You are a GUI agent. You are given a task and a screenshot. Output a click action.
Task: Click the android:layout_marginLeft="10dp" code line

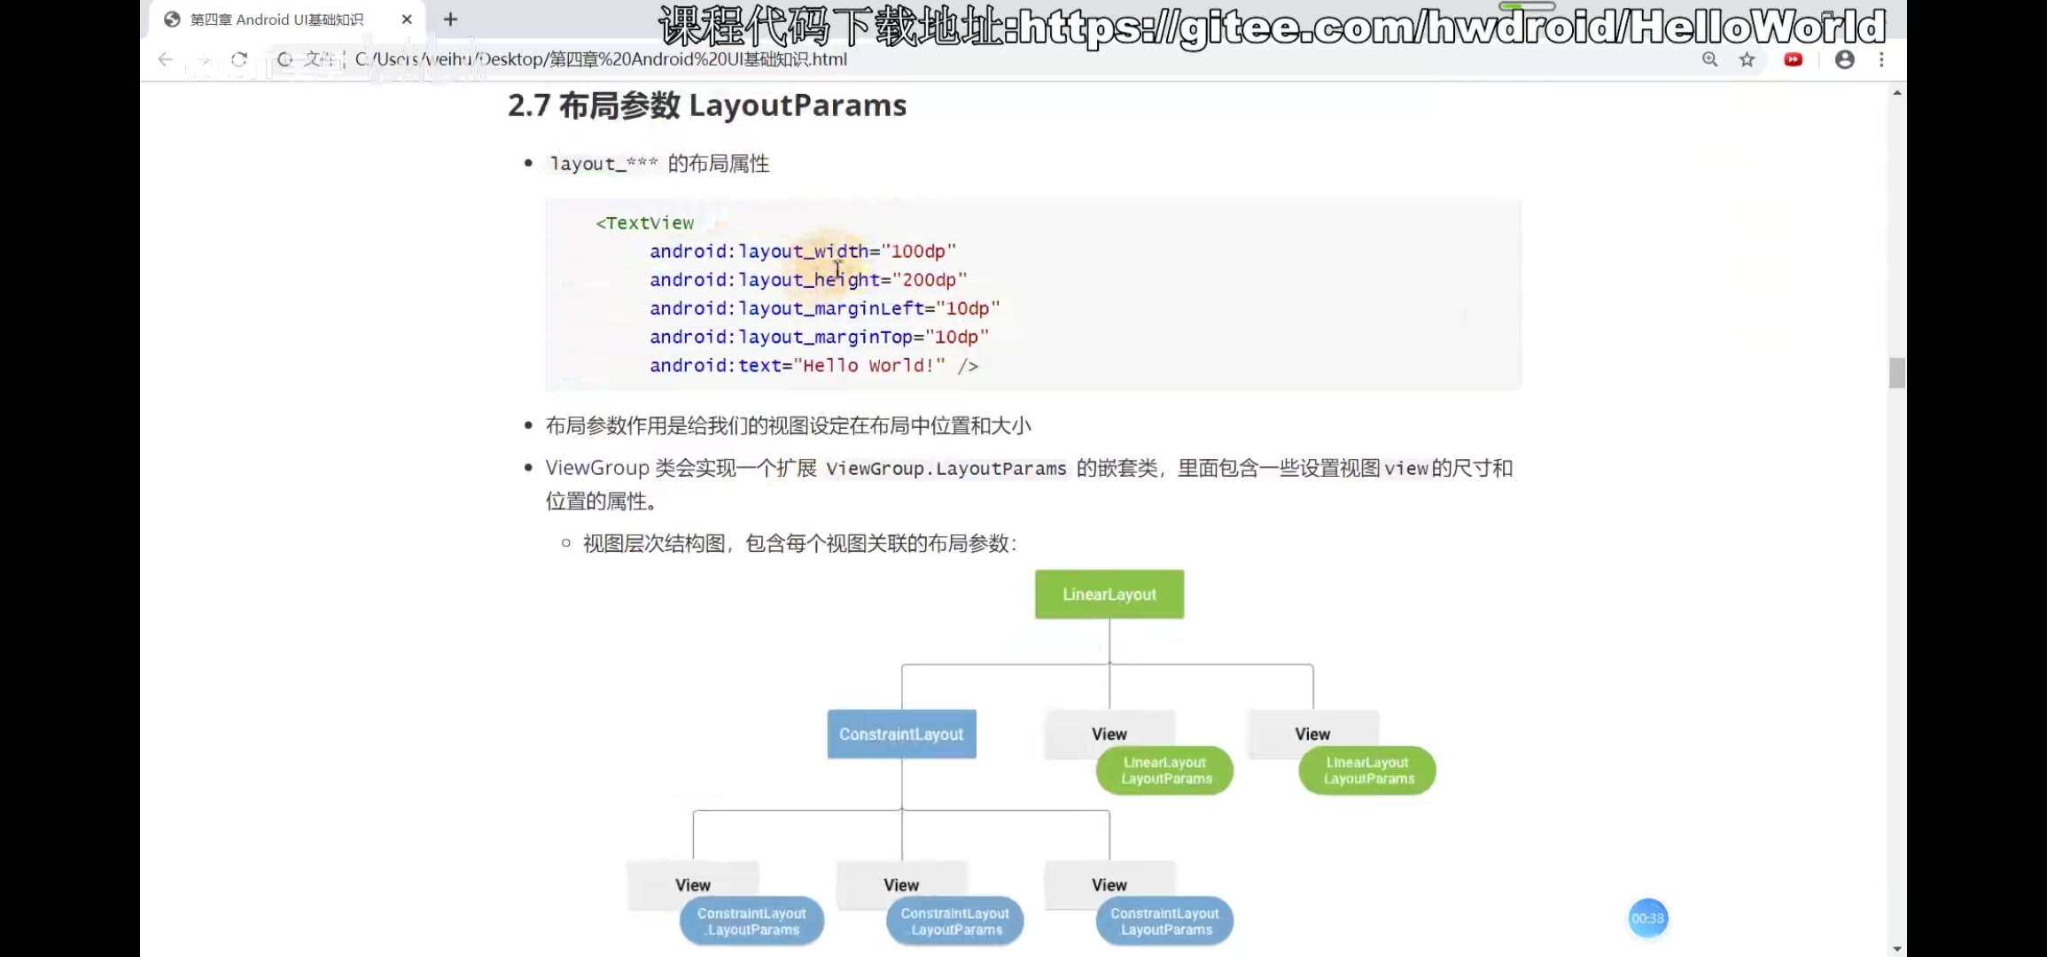tap(825, 308)
